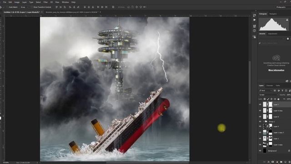Screen dimensions: 291x164
Task: Toggle visibility of Group 1
Action: [x=260, y=122]
